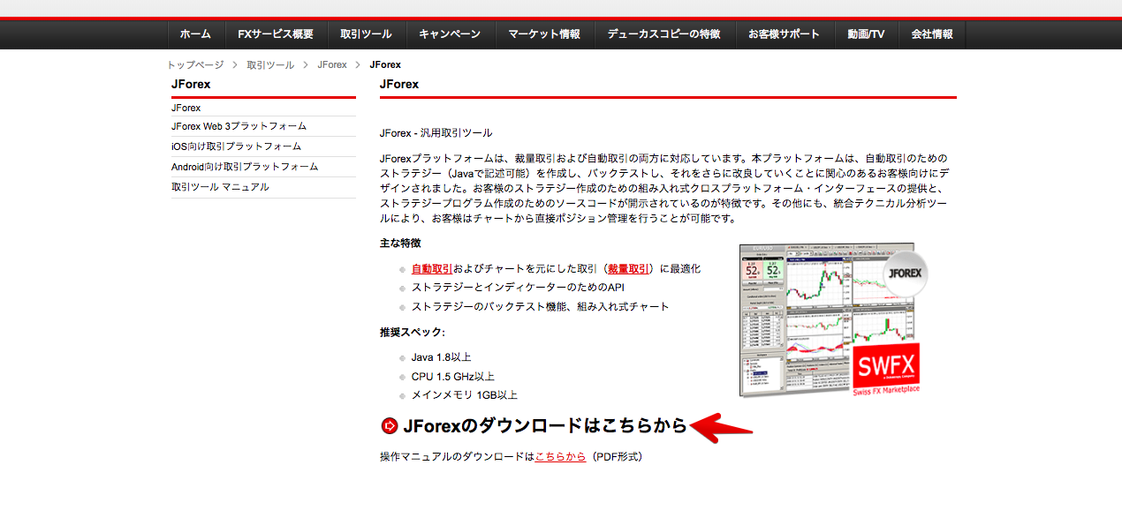Image resolution: width=1122 pixels, height=510 pixels.
Task: Click JForexのダウンロードはこちらから download link
Action: tap(544, 426)
